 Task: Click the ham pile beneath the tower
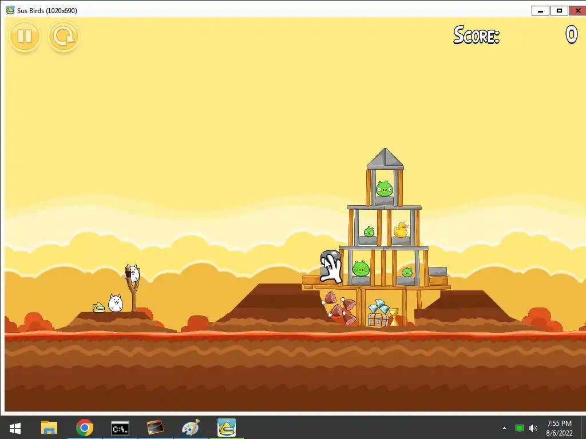coord(340,308)
